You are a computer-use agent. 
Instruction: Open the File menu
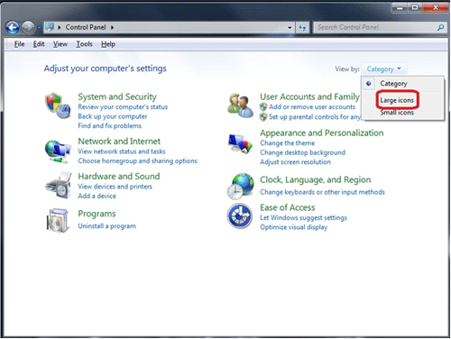tap(19, 44)
